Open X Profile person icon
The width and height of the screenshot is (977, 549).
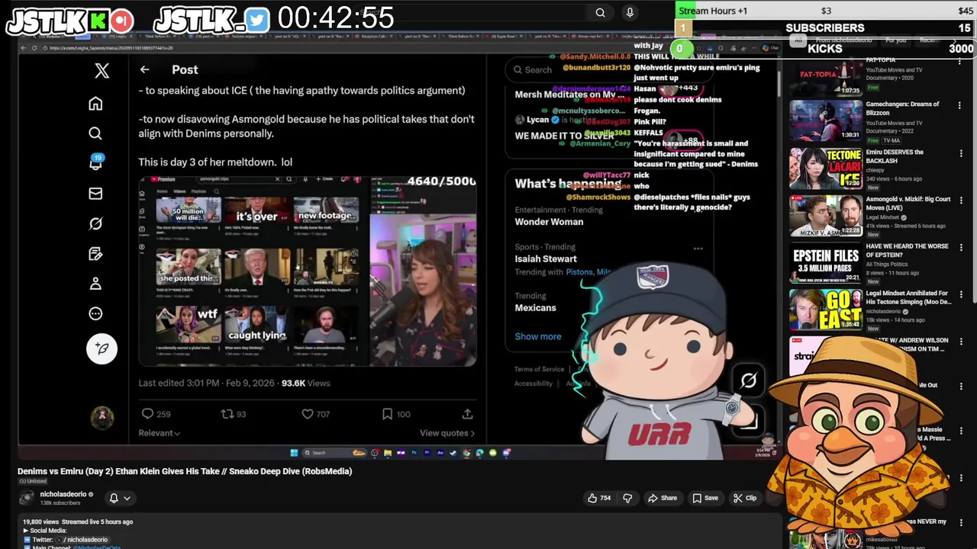tap(95, 284)
